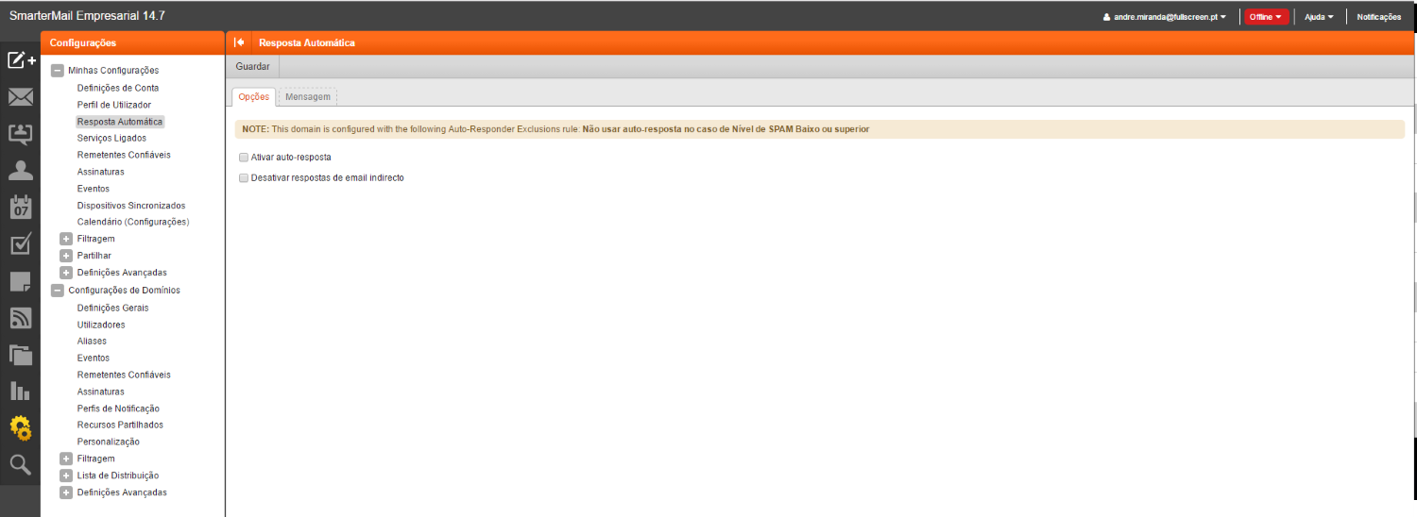This screenshot has width=1417, height=517.
Task: Toggle Desativar respostas de email indirecto
Action: coord(244,177)
